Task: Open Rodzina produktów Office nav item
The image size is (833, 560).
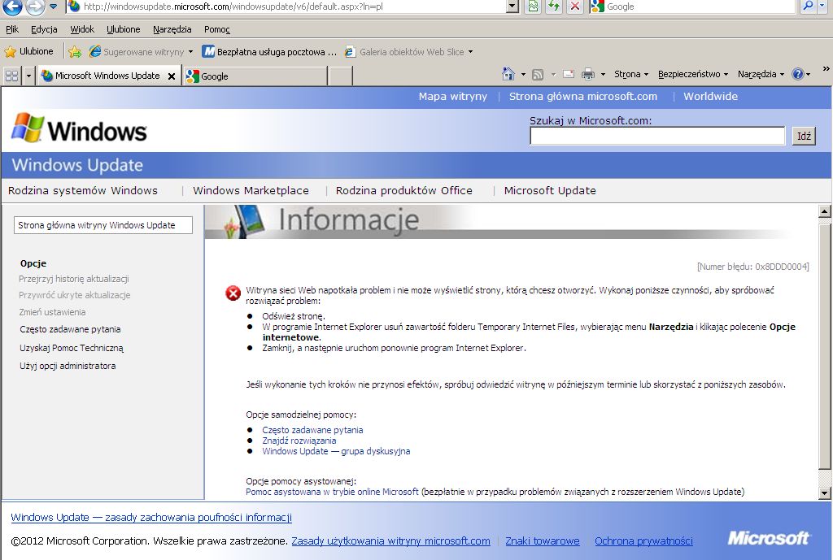Action: (x=403, y=190)
